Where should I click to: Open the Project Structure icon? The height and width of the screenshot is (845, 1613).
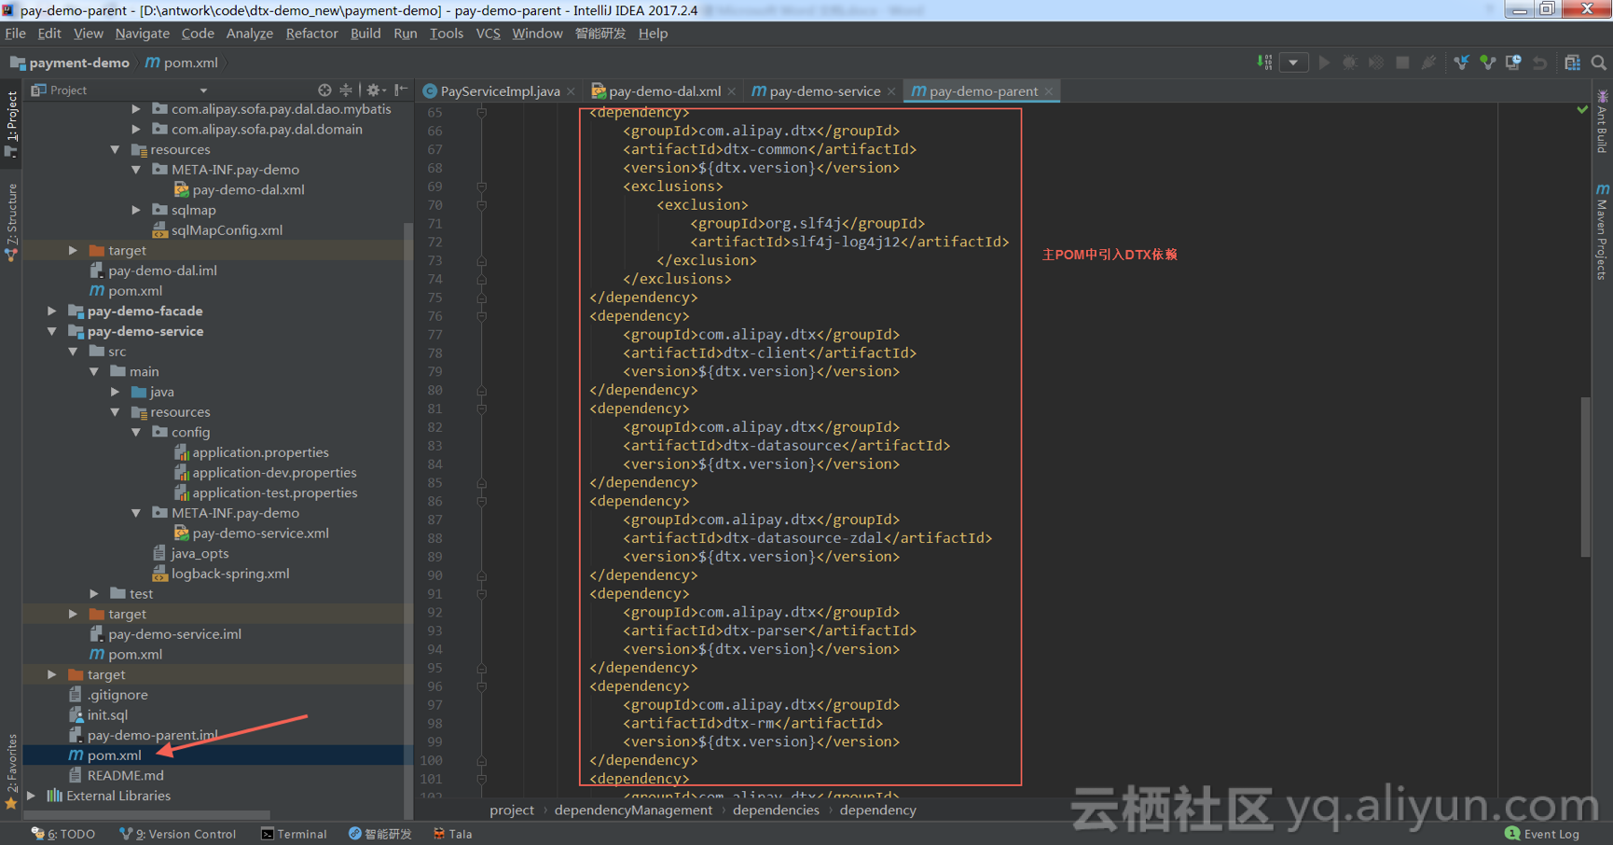[x=1572, y=62]
